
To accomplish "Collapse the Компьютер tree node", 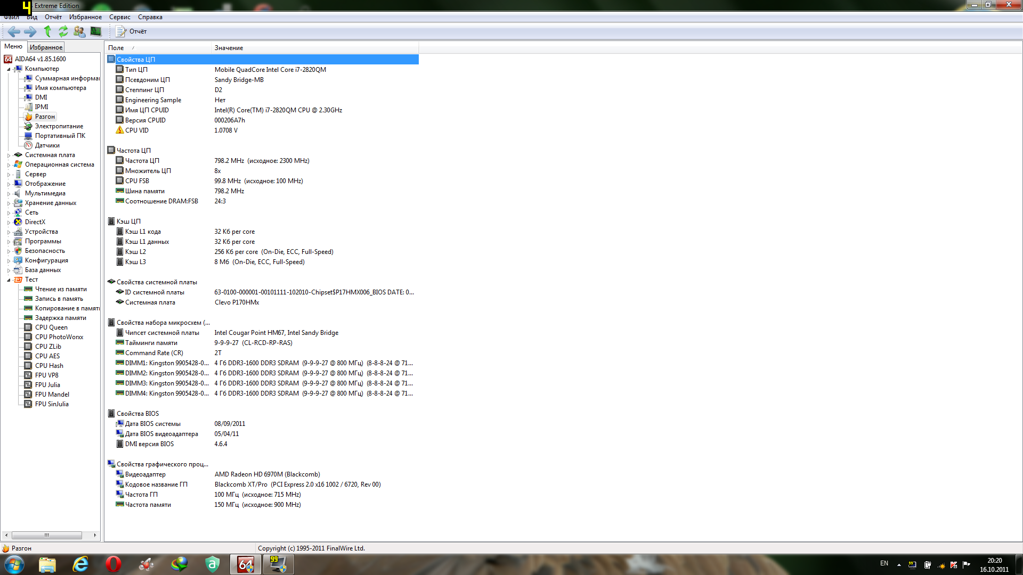I will (9, 69).
